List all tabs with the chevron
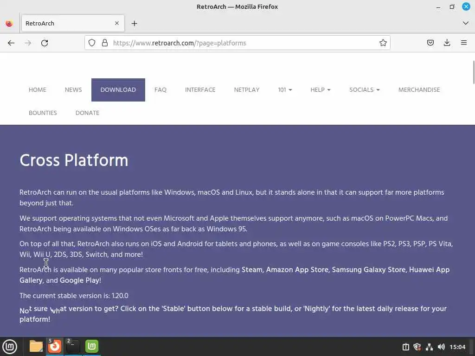This screenshot has width=475, height=356. pos(466,23)
